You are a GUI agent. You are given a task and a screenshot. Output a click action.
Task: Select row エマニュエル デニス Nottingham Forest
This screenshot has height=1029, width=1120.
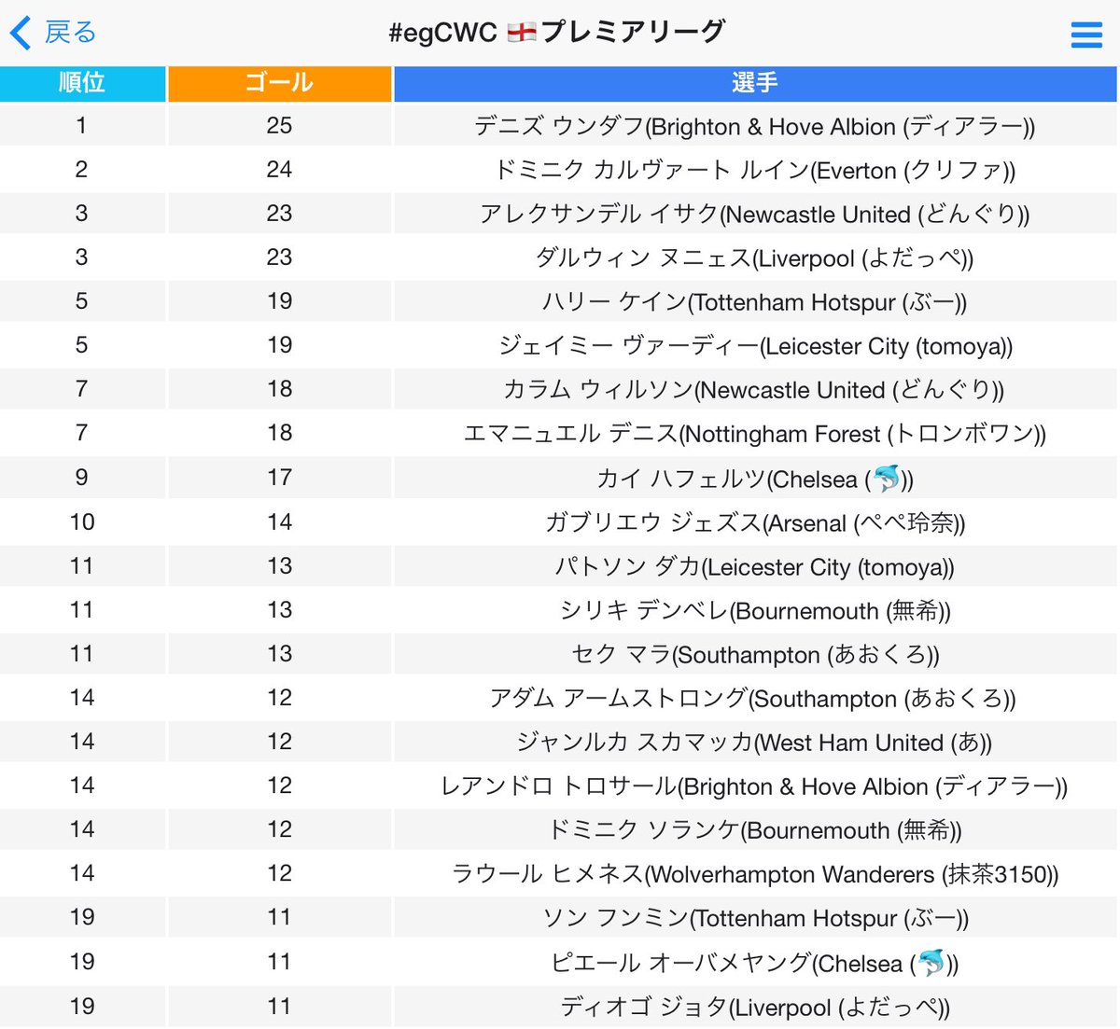click(560, 432)
